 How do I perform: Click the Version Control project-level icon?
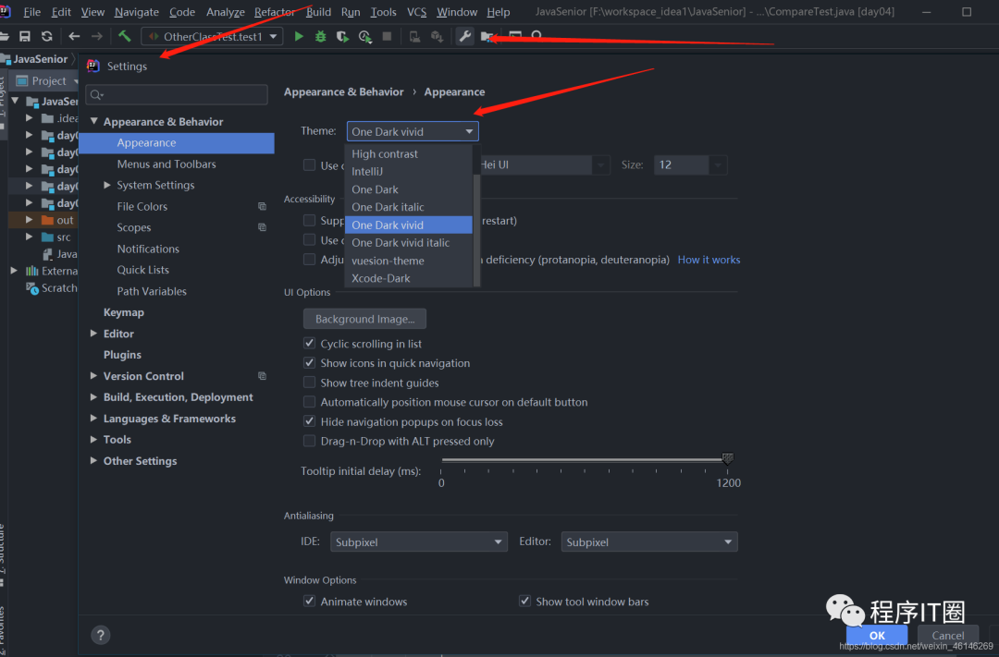262,375
